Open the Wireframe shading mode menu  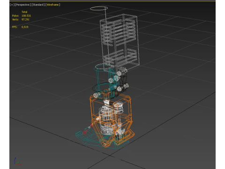[53, 5]
